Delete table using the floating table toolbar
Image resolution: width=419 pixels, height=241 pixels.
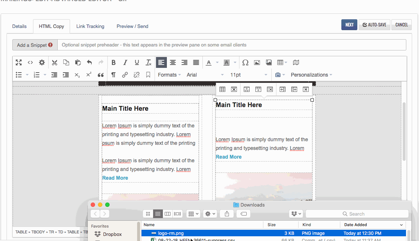point(234,89)
